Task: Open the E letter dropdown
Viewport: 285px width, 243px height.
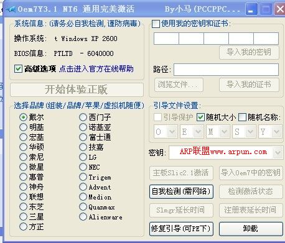Action: (198, 131)
